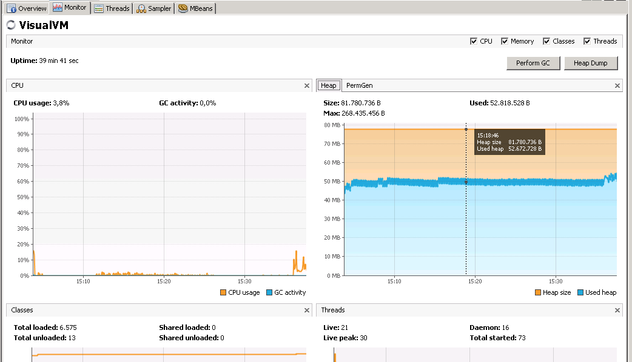Click the Threads tab icon
Image resolution: width=632 pixels, height=362 pixels.
[x=99, y=8]
